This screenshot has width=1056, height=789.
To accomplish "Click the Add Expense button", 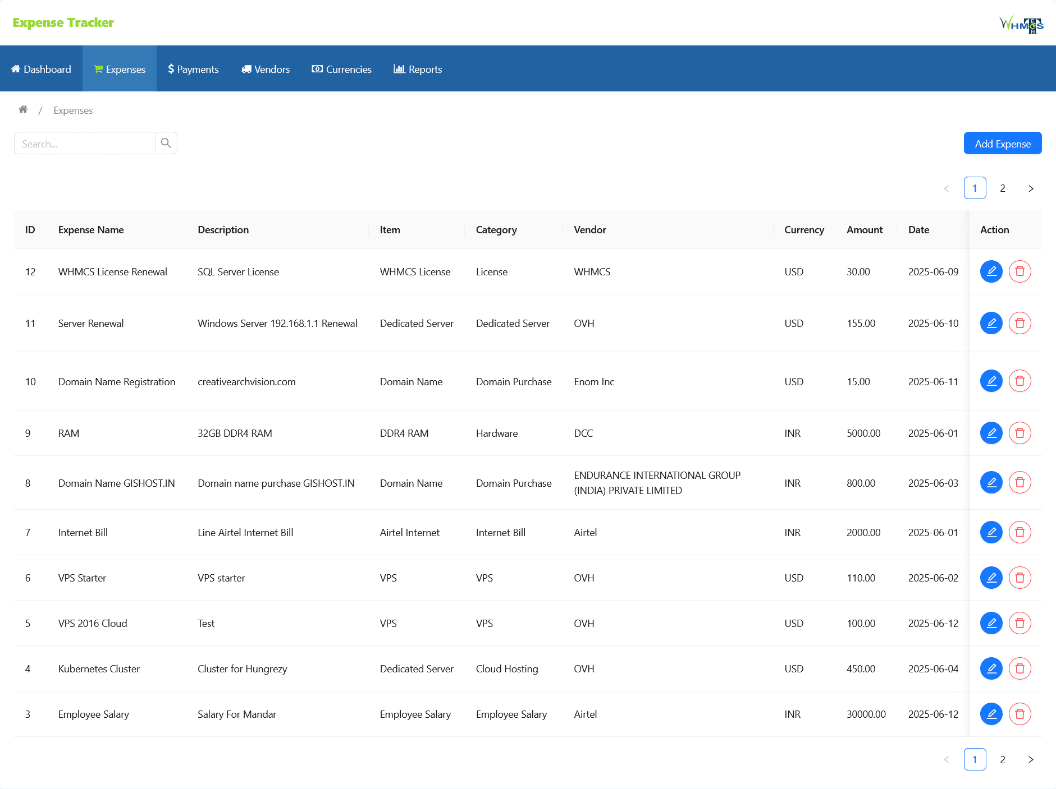I will point(1002,144).
